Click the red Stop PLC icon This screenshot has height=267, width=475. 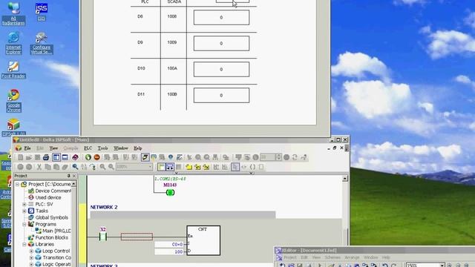(96, 157)
